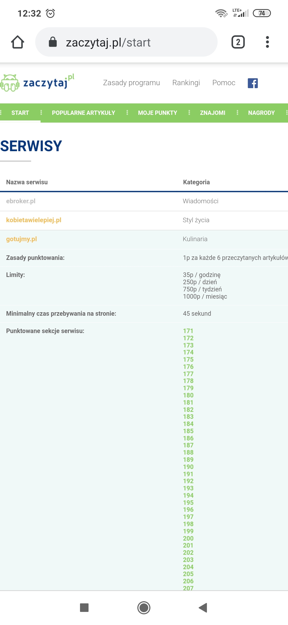Open section link 198
This screenshot has height=625, width=288.
tap(188, 524)
